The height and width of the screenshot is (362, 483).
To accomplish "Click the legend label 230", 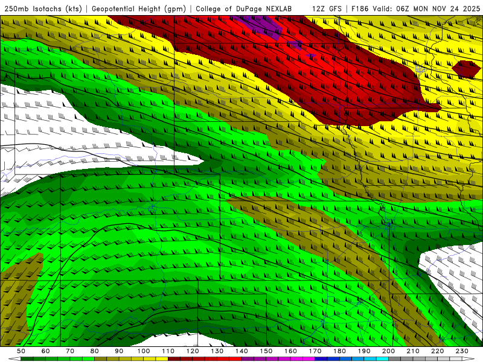I will 462,351.
